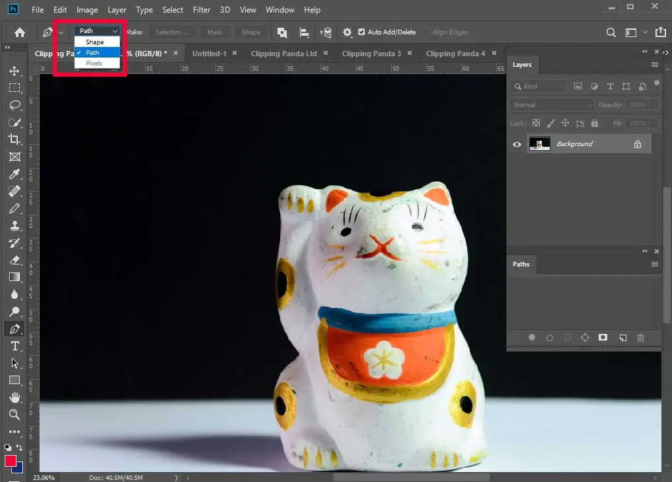Toggle adjustment layer filter icon

594,86
